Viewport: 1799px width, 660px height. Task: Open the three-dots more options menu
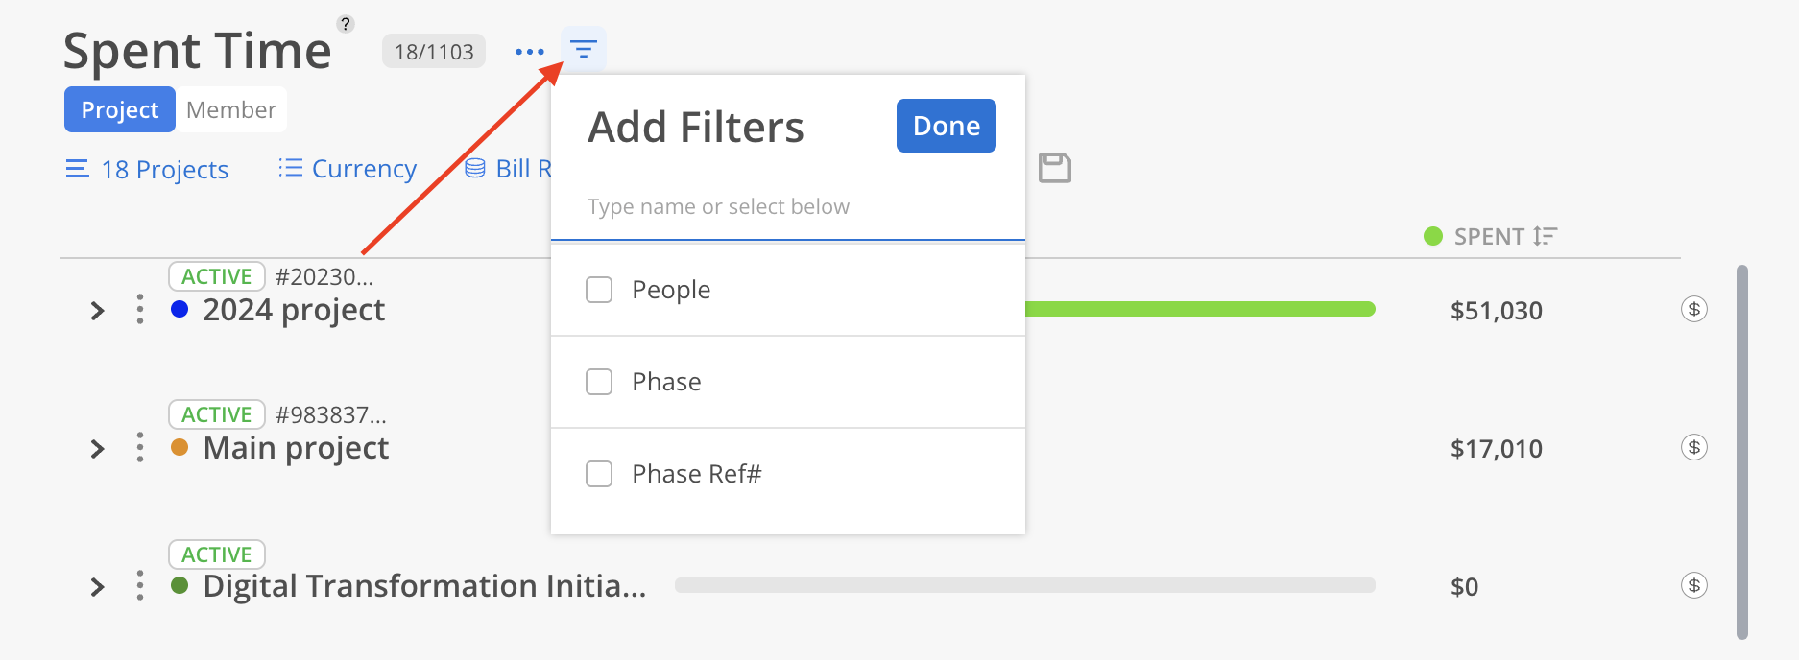[x=529, y=52]
